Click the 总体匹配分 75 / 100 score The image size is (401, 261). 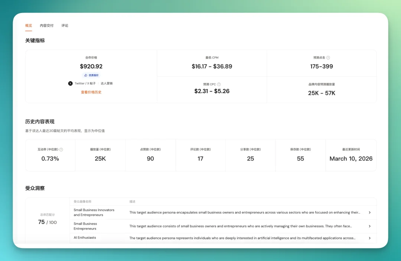48,222
